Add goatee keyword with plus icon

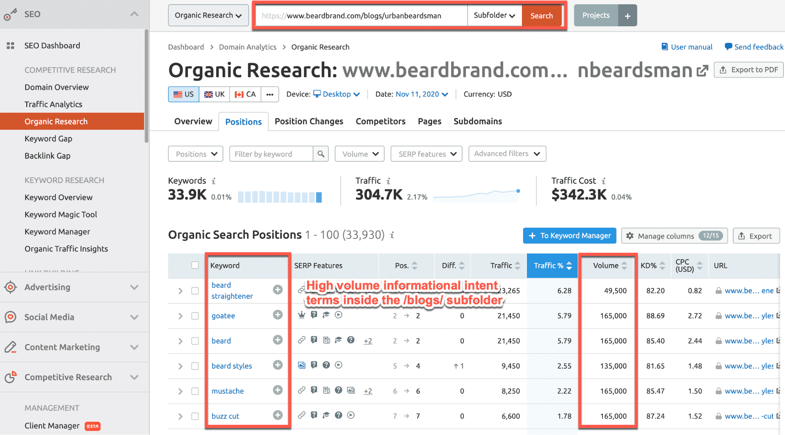278,315
